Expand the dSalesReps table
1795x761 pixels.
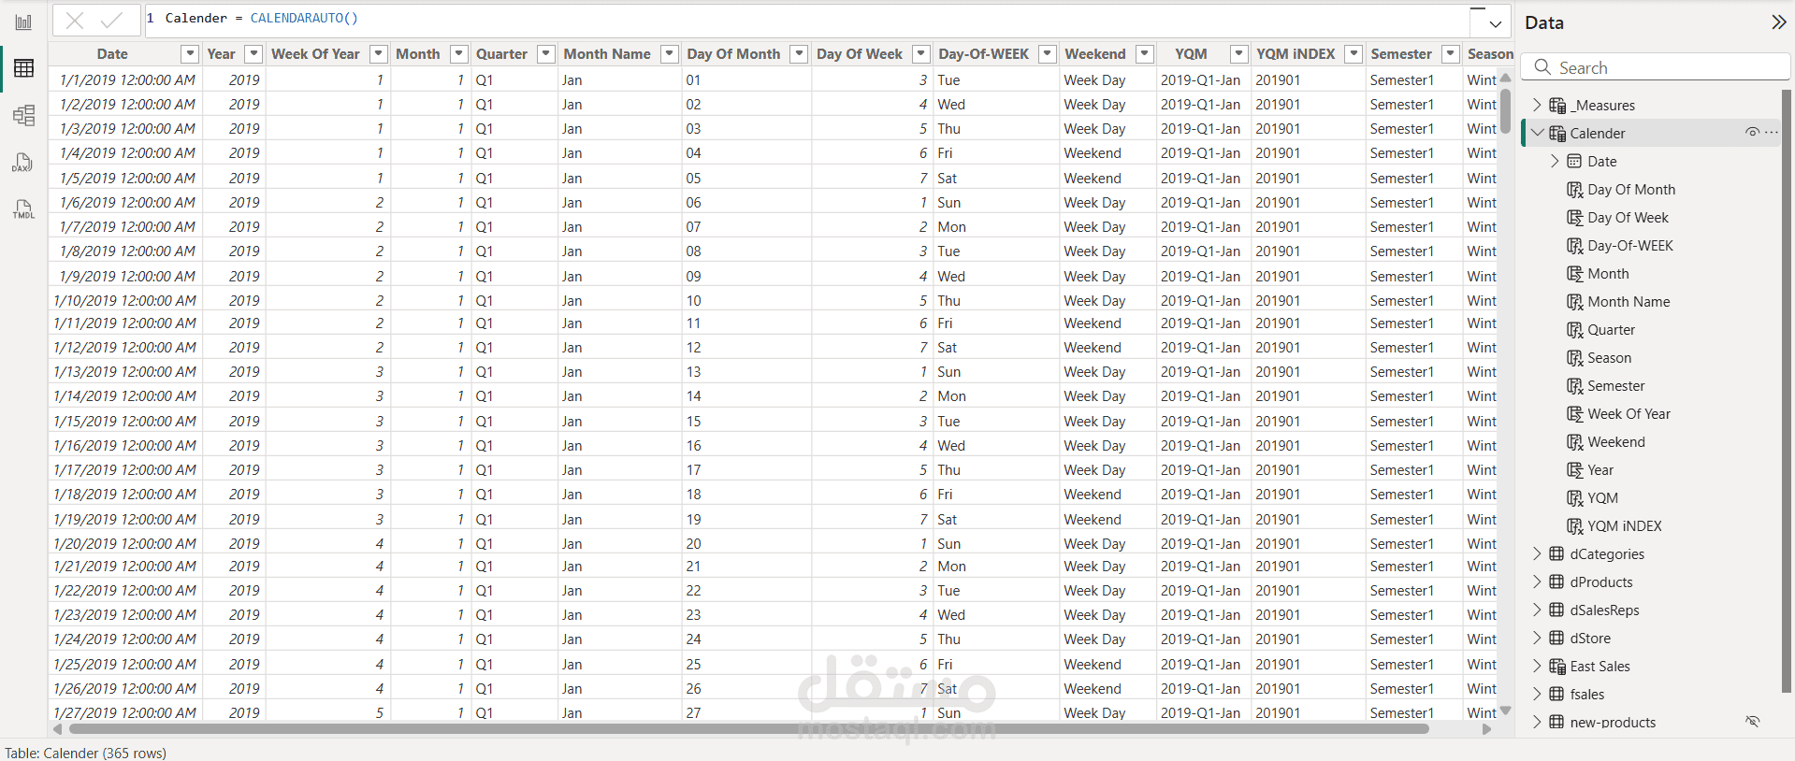[1537, 610]
